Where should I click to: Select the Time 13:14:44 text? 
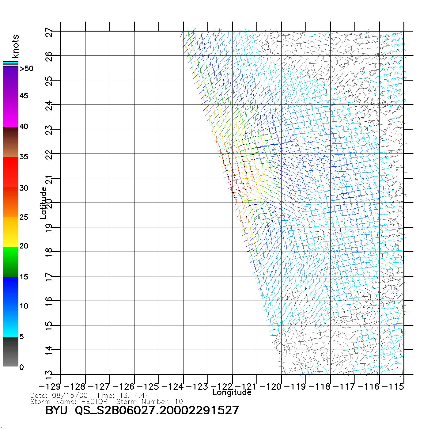123,396
